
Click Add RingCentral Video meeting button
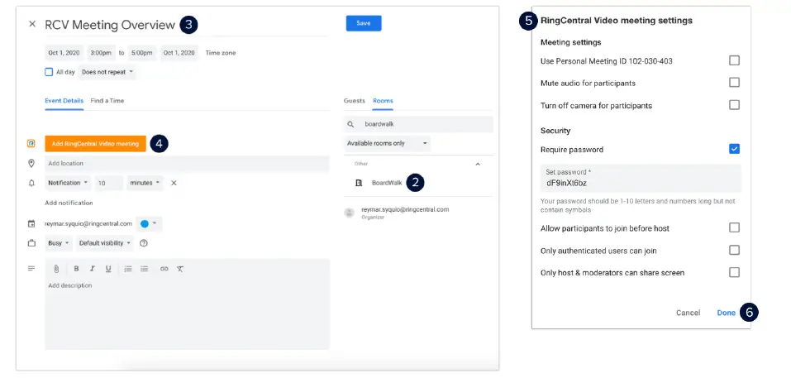pos(95,144)
